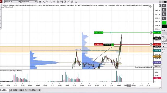The image size is (167, 93).
Task: Click the zoom in magnifier icon
Action: coord(47,2)
